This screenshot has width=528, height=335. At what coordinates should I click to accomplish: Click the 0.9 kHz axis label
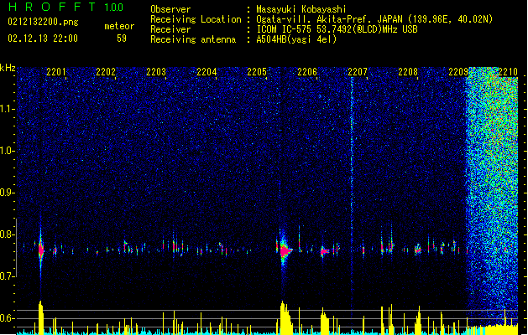tap(7, 193)
